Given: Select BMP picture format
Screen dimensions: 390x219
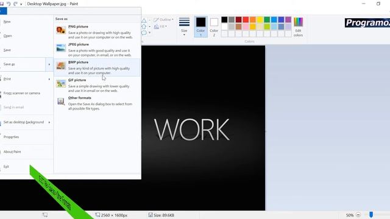Looking at the screenshot, I should [x=97, y=68].
